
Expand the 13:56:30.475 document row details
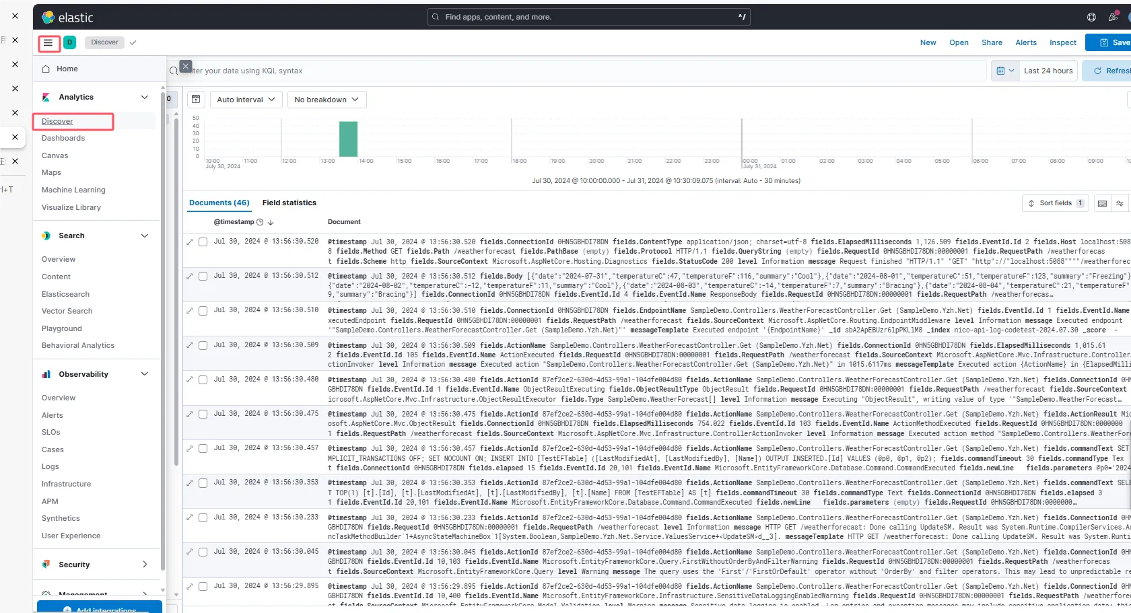190,414
